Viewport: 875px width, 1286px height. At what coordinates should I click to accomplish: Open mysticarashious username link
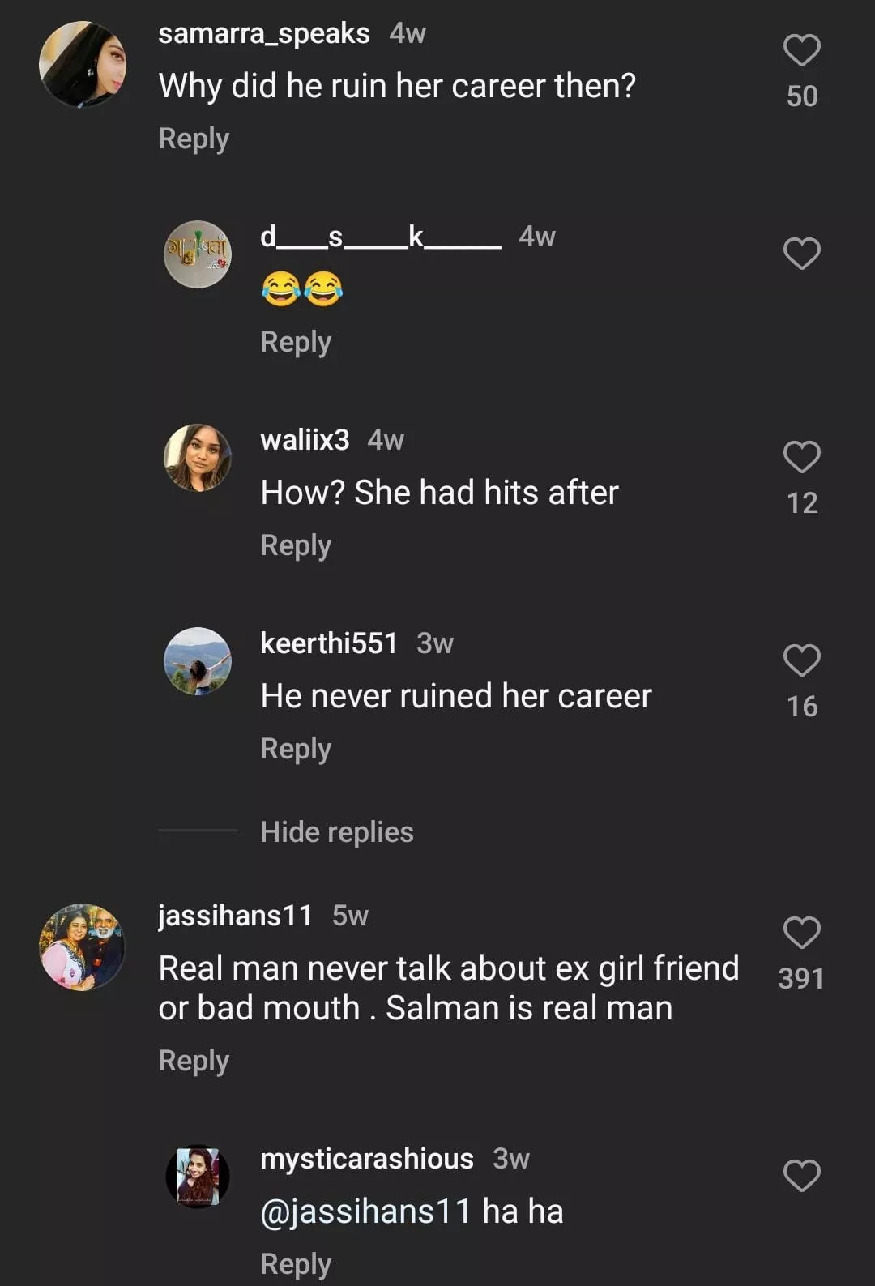coord(366,1159)
